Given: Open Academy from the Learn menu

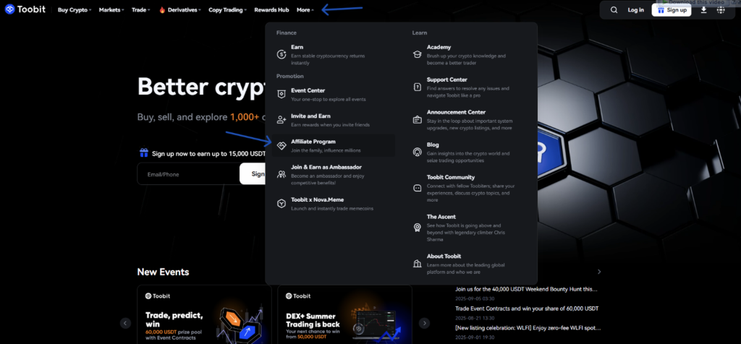Looking at the screenshot, I should pyautogui.click(x=469, y=54).
